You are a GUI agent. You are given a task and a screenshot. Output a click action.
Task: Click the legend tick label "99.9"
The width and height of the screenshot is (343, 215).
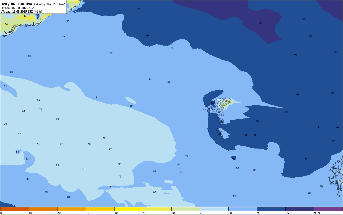pos(317,213)
